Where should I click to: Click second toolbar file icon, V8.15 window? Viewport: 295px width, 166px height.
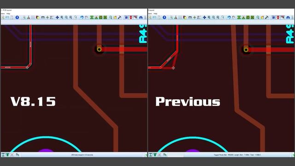pyautogui.click(x=7, y=18)
